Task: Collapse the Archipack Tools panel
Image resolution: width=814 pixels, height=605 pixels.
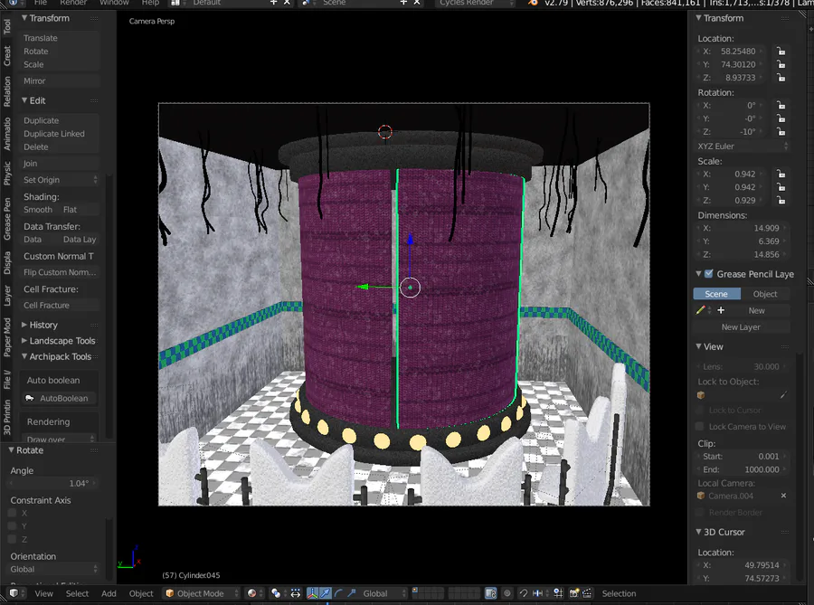Action: click(x=24, y=356)
